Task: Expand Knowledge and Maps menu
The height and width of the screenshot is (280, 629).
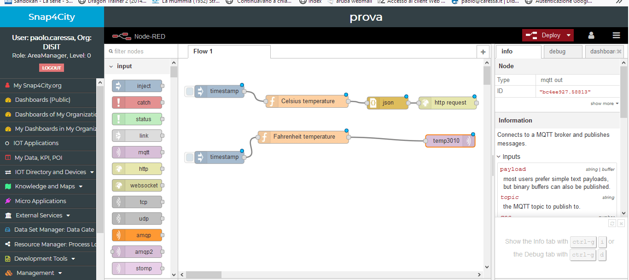Action: [x=48, y=187]
